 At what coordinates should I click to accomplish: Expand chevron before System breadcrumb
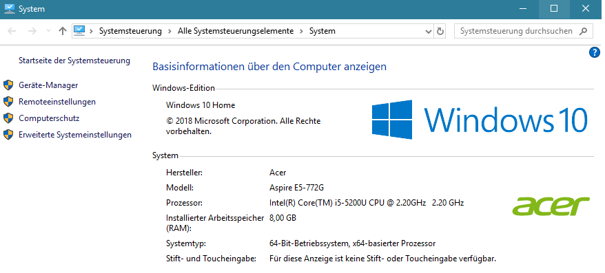coord(302,31)
